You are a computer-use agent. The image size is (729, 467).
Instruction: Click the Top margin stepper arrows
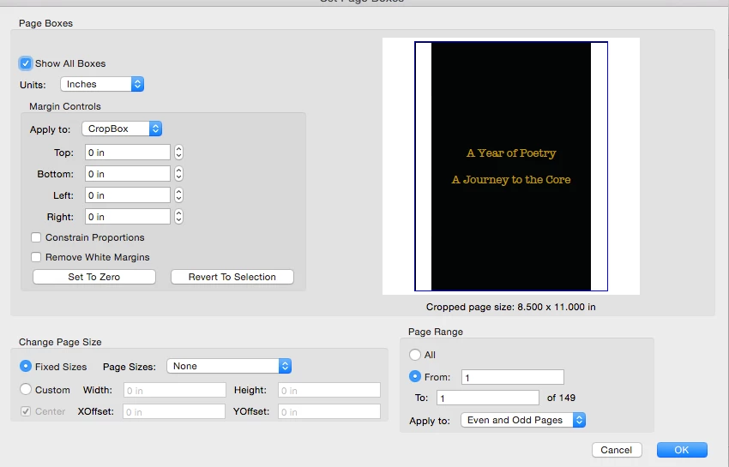pos(178,153)
